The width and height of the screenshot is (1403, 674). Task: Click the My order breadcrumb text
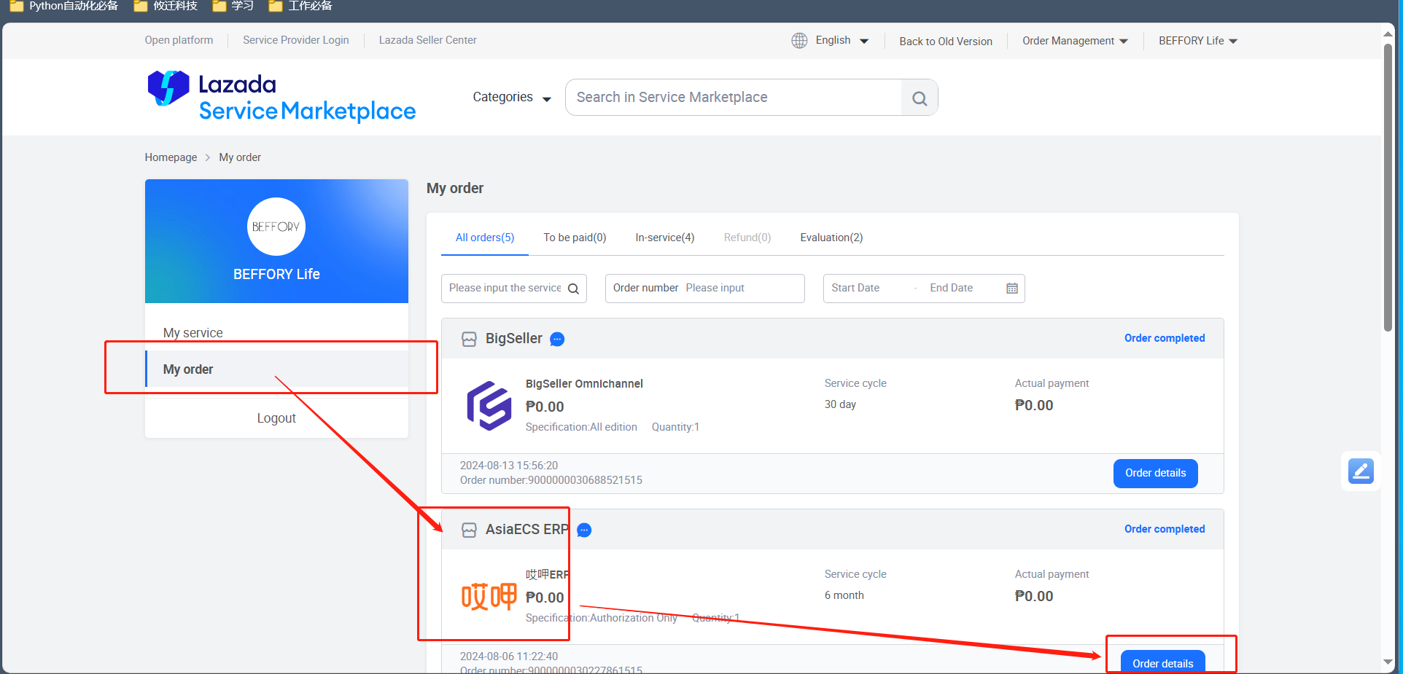pyautogui.click(x=240, y=157)
